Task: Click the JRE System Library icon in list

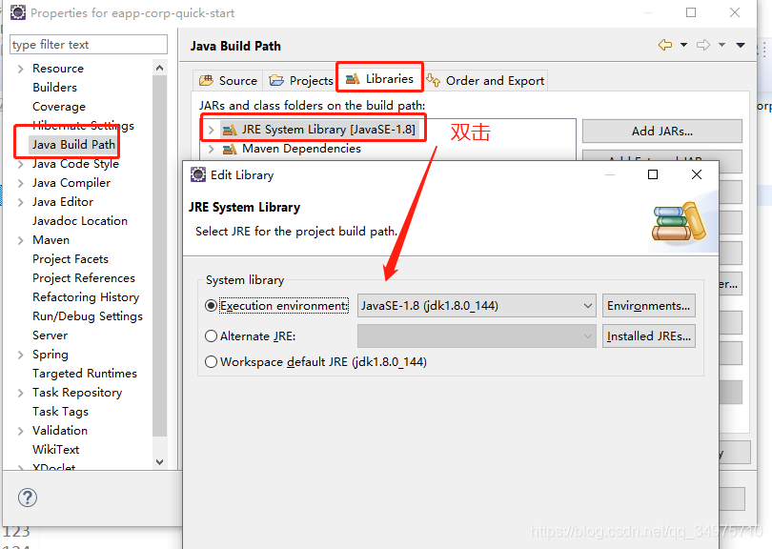Action: click(x=230, y=130)
